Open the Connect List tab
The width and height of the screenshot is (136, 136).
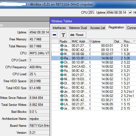(x=131, y=28)
